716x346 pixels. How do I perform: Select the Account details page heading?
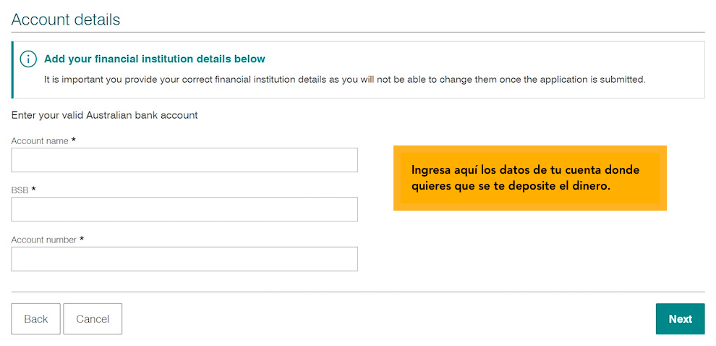point(66,20)
